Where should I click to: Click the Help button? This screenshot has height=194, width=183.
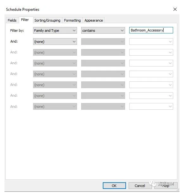point(166,186)
